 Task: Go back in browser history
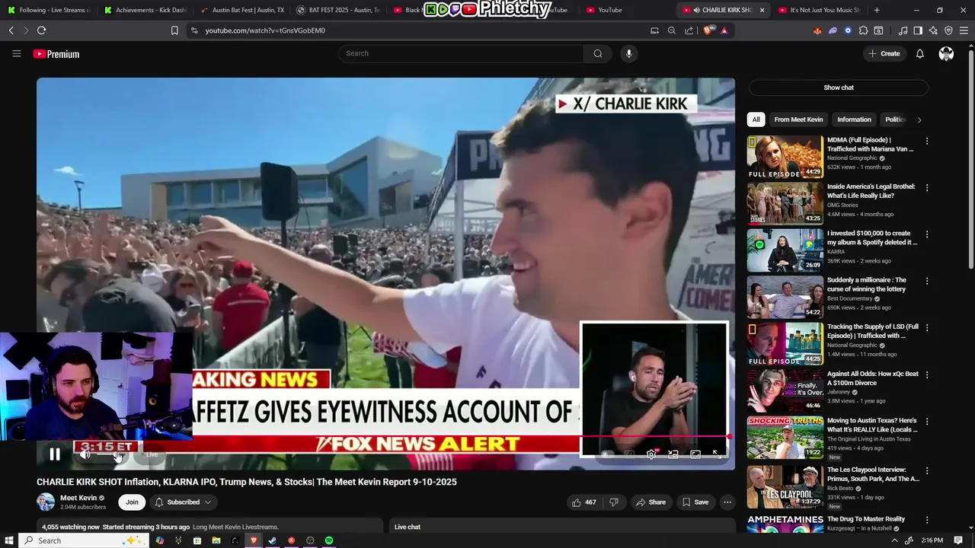[11, 30]
